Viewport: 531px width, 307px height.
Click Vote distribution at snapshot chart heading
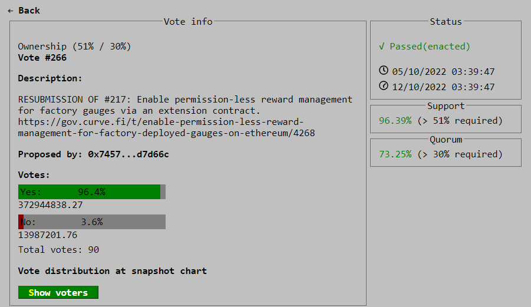(113, 271)
